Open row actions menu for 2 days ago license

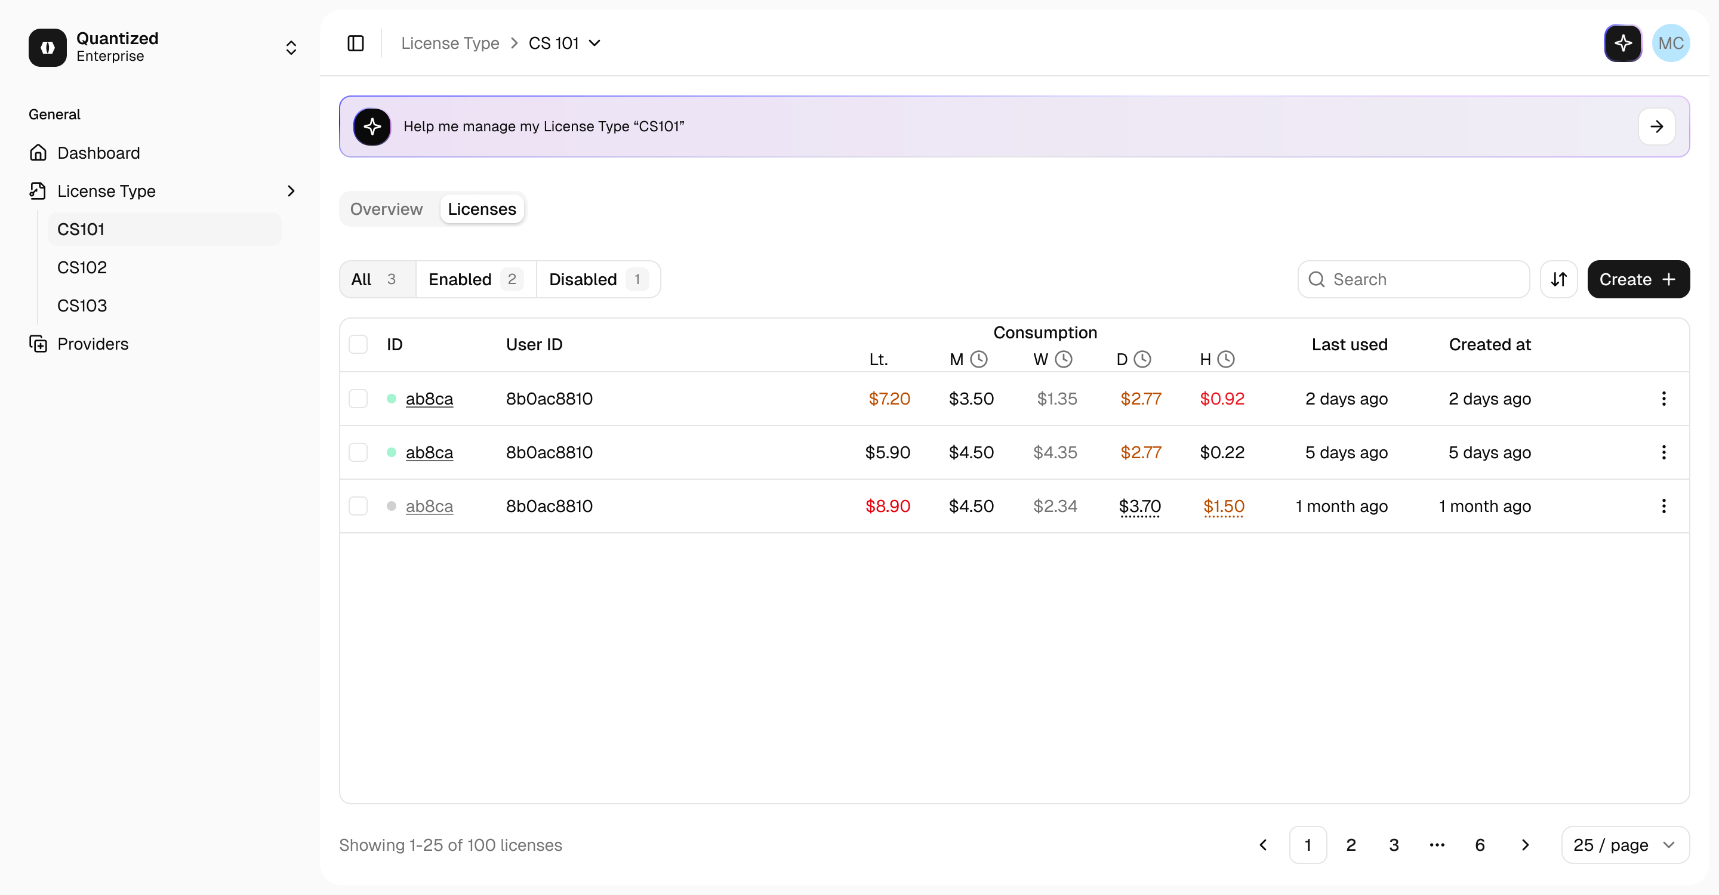pos(1663,399)
